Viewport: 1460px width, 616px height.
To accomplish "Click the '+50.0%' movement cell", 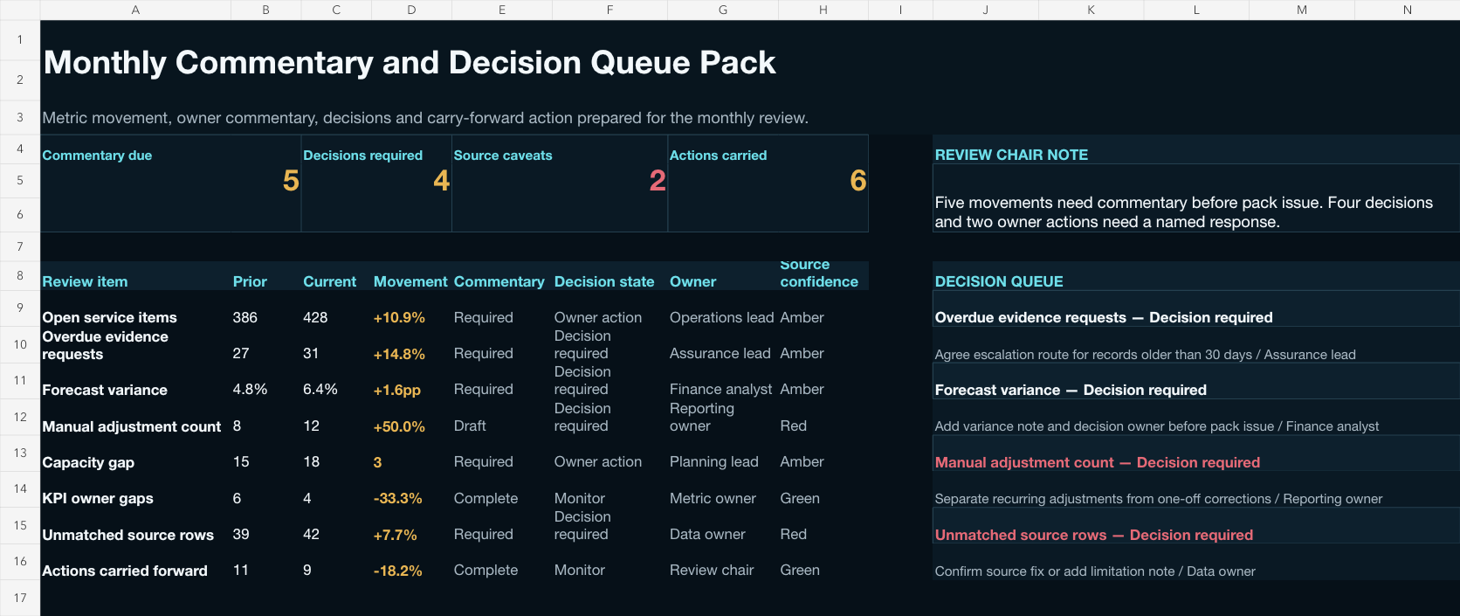I will [x=399, y=426].
